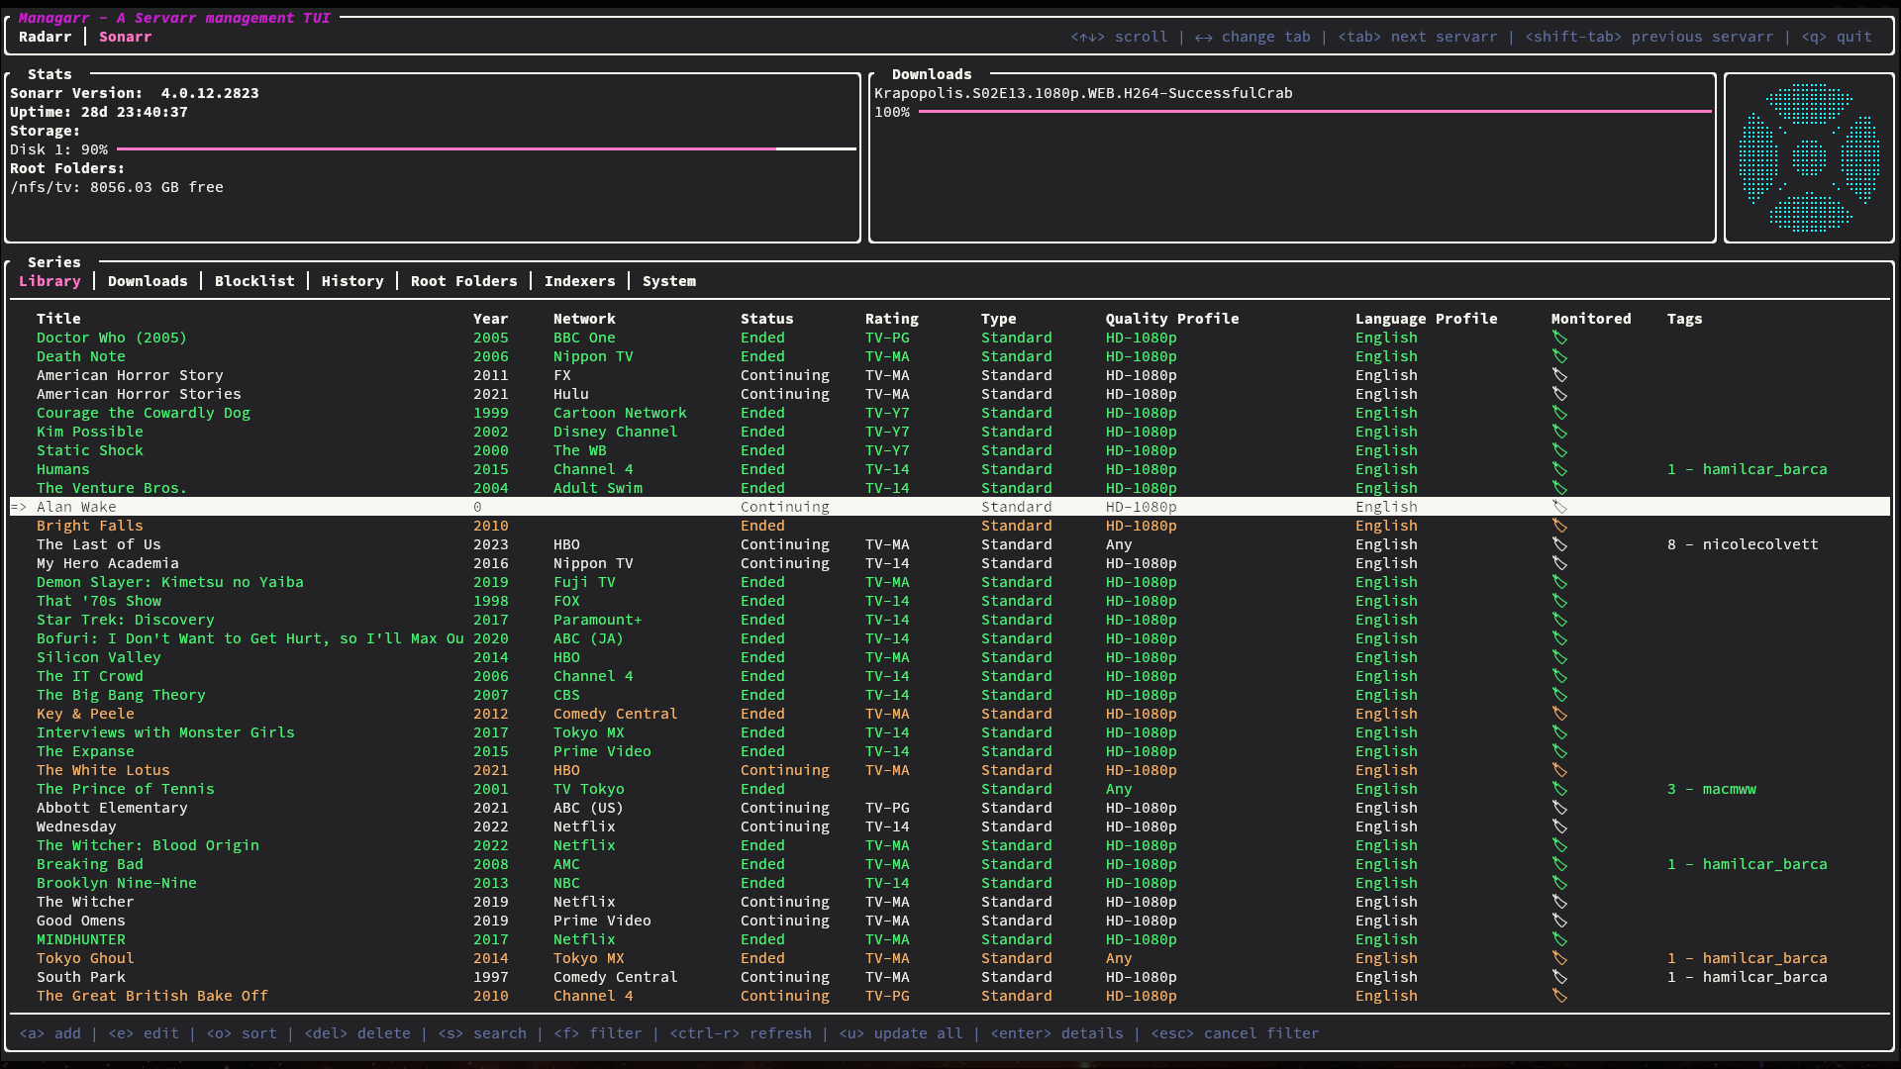This screenshot has width=1901, height=1069.
Task: Click the <a> add action
Action: coord(51,1032)
